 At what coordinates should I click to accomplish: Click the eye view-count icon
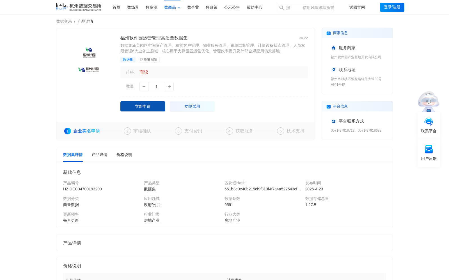pyautogui.click(x=301, y=38)
